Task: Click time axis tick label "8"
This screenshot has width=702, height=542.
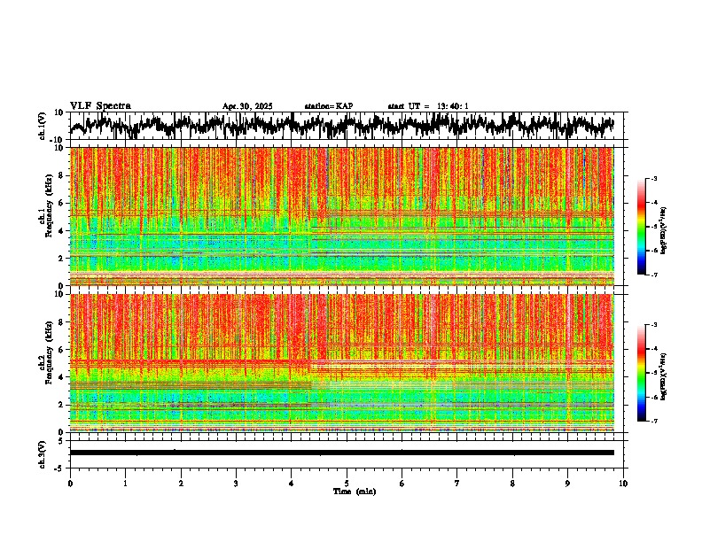Action: 512,484
